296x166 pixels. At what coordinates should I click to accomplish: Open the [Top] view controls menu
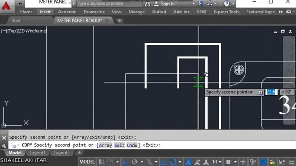12,31
